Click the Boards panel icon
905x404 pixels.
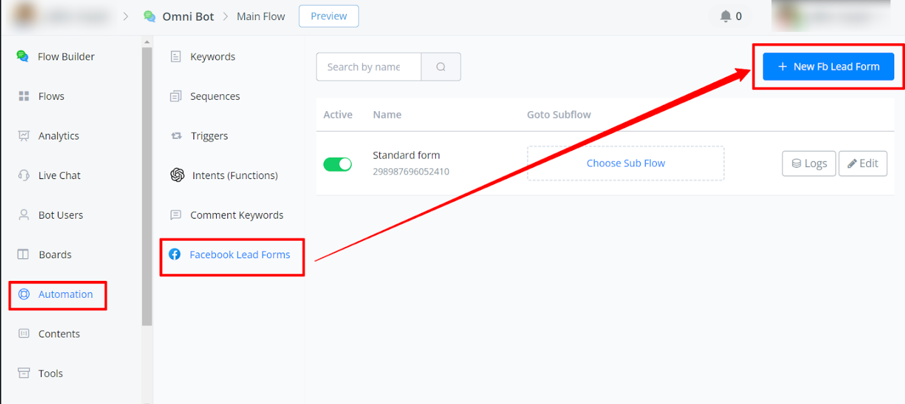tap(23, 254)
